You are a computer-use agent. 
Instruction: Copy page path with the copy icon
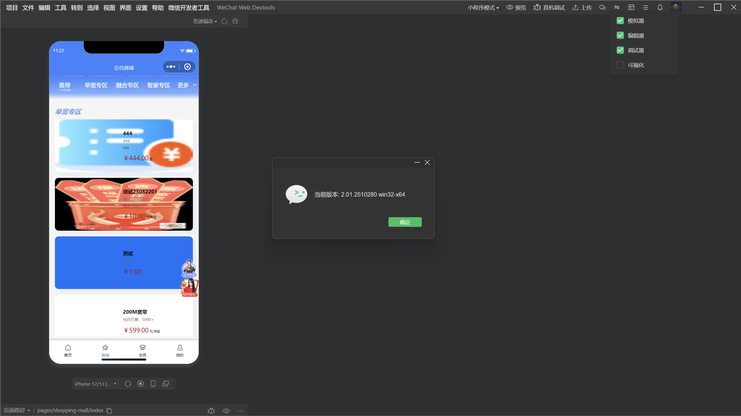(109, 411)
